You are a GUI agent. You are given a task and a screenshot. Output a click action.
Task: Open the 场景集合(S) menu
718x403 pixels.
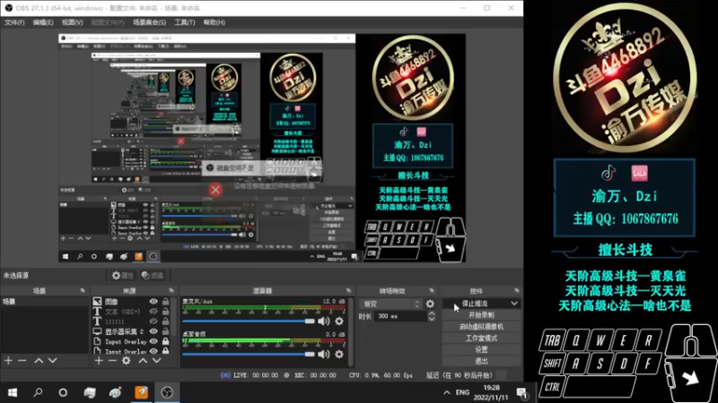[149, 22]
